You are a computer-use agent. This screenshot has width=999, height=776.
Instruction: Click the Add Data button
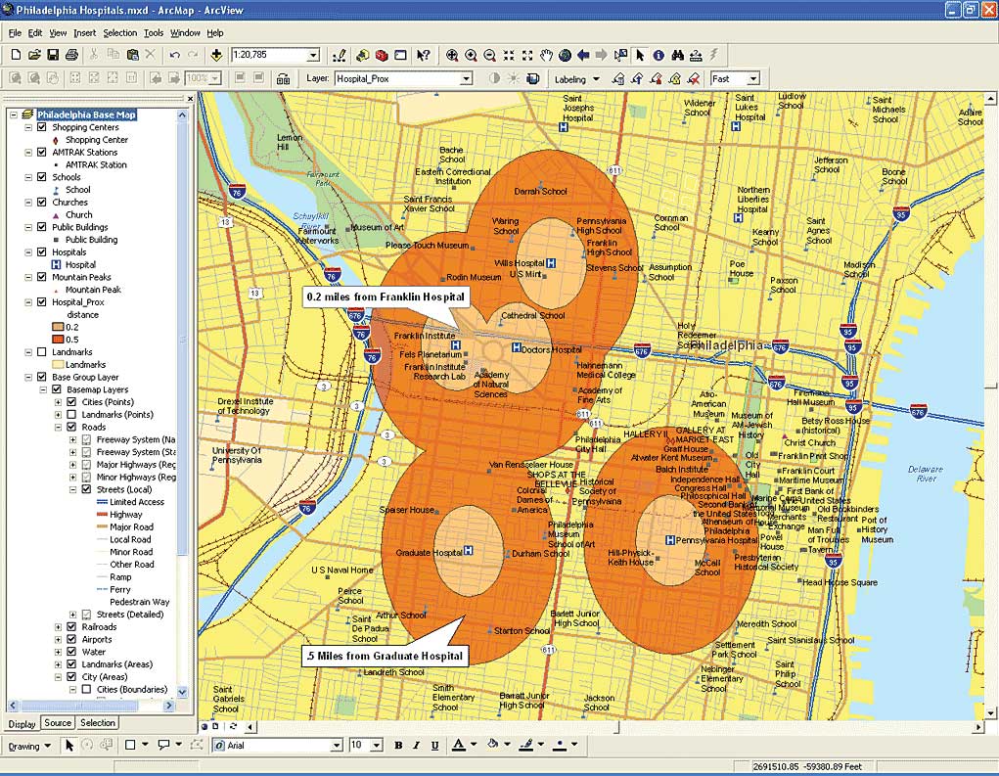216,56
